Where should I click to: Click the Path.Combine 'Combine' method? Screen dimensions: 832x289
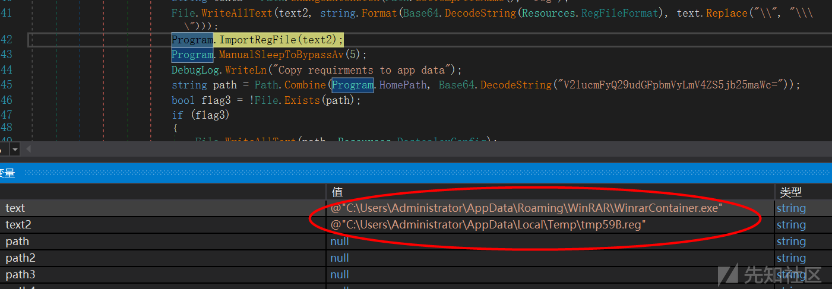coord(305,85)
